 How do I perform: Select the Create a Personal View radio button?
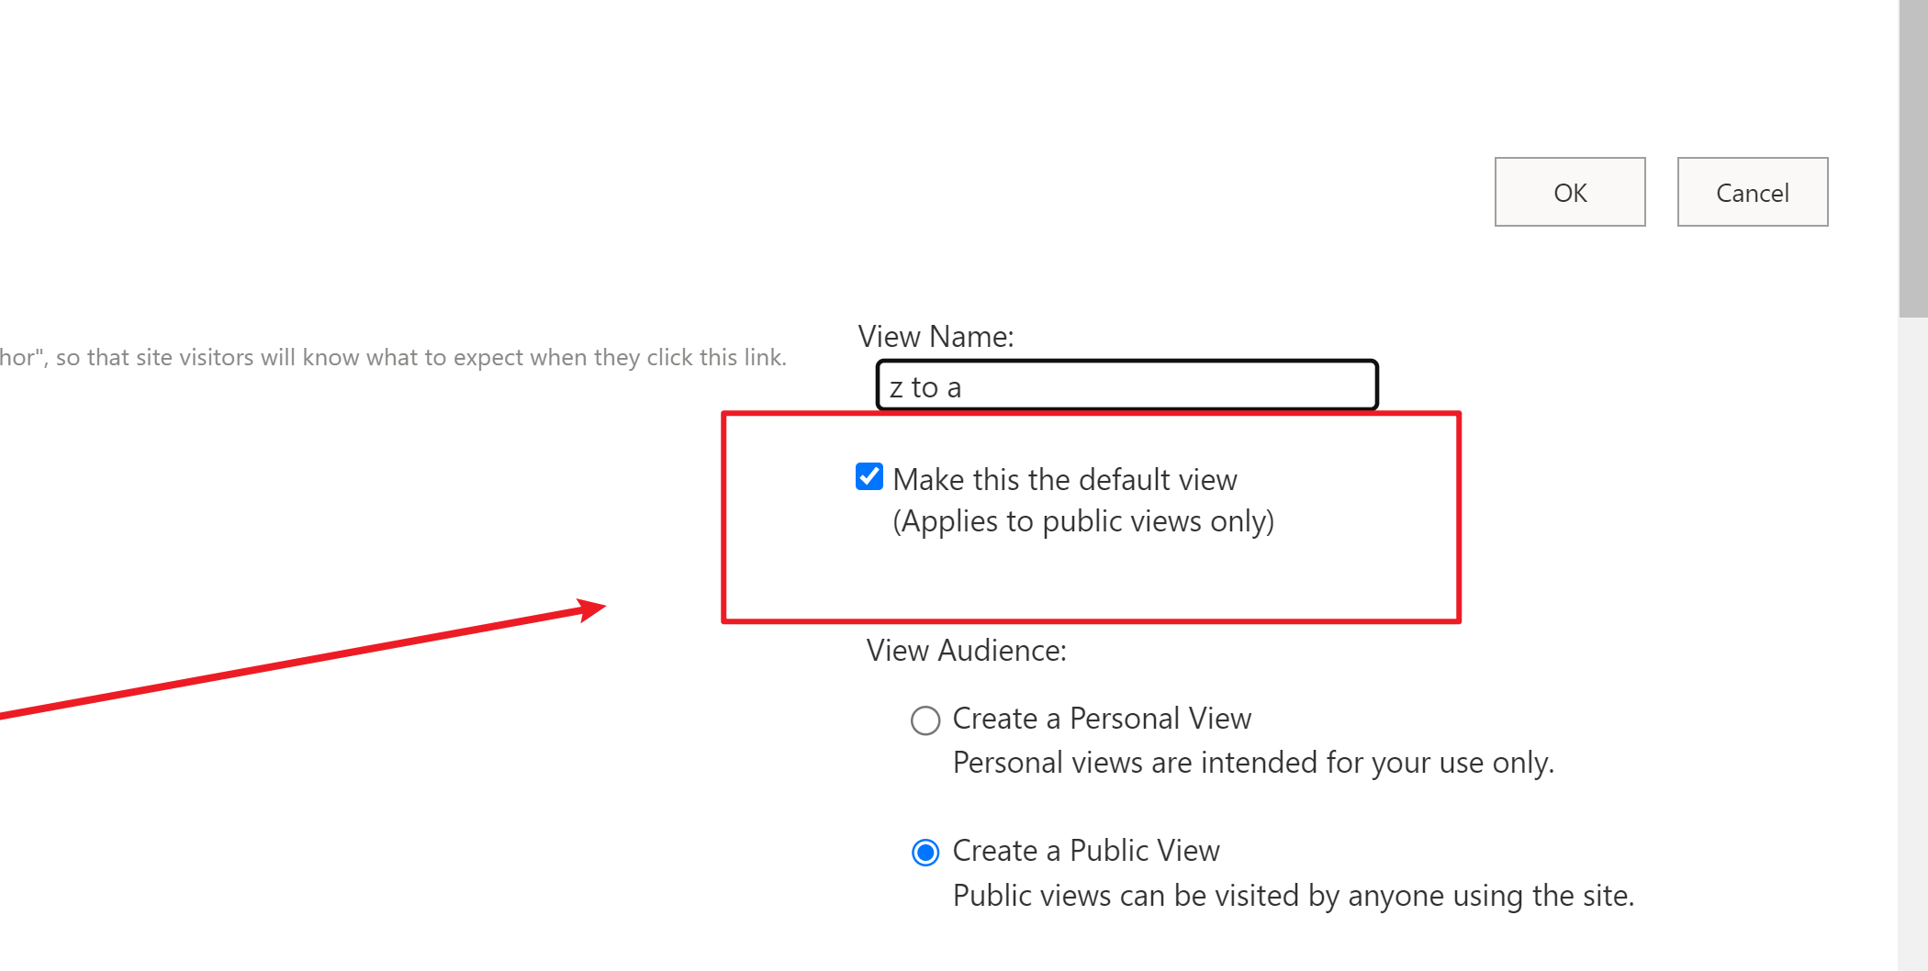tap(925, 720)
